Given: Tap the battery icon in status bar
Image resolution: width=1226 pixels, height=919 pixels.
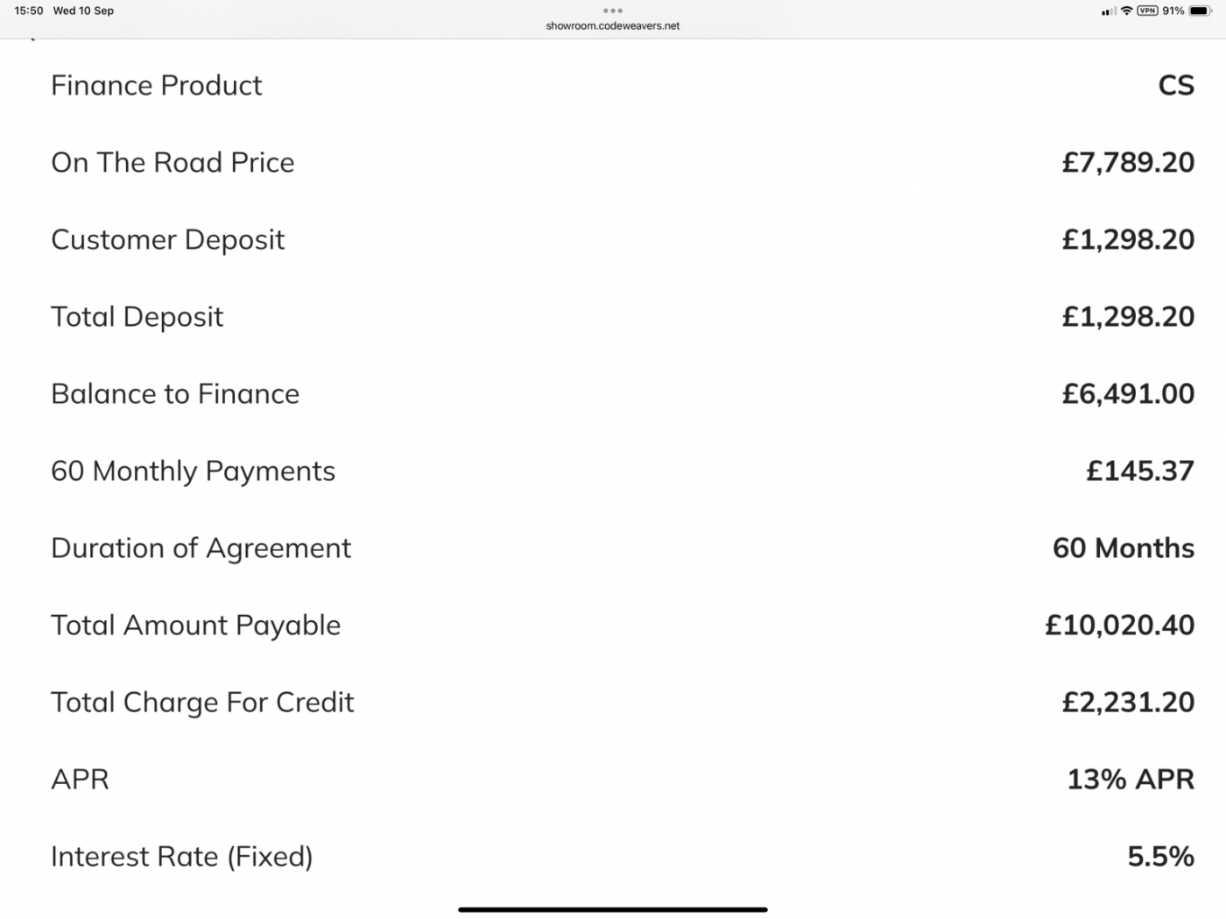Looking at the screenshot, I should [1201, 11].
